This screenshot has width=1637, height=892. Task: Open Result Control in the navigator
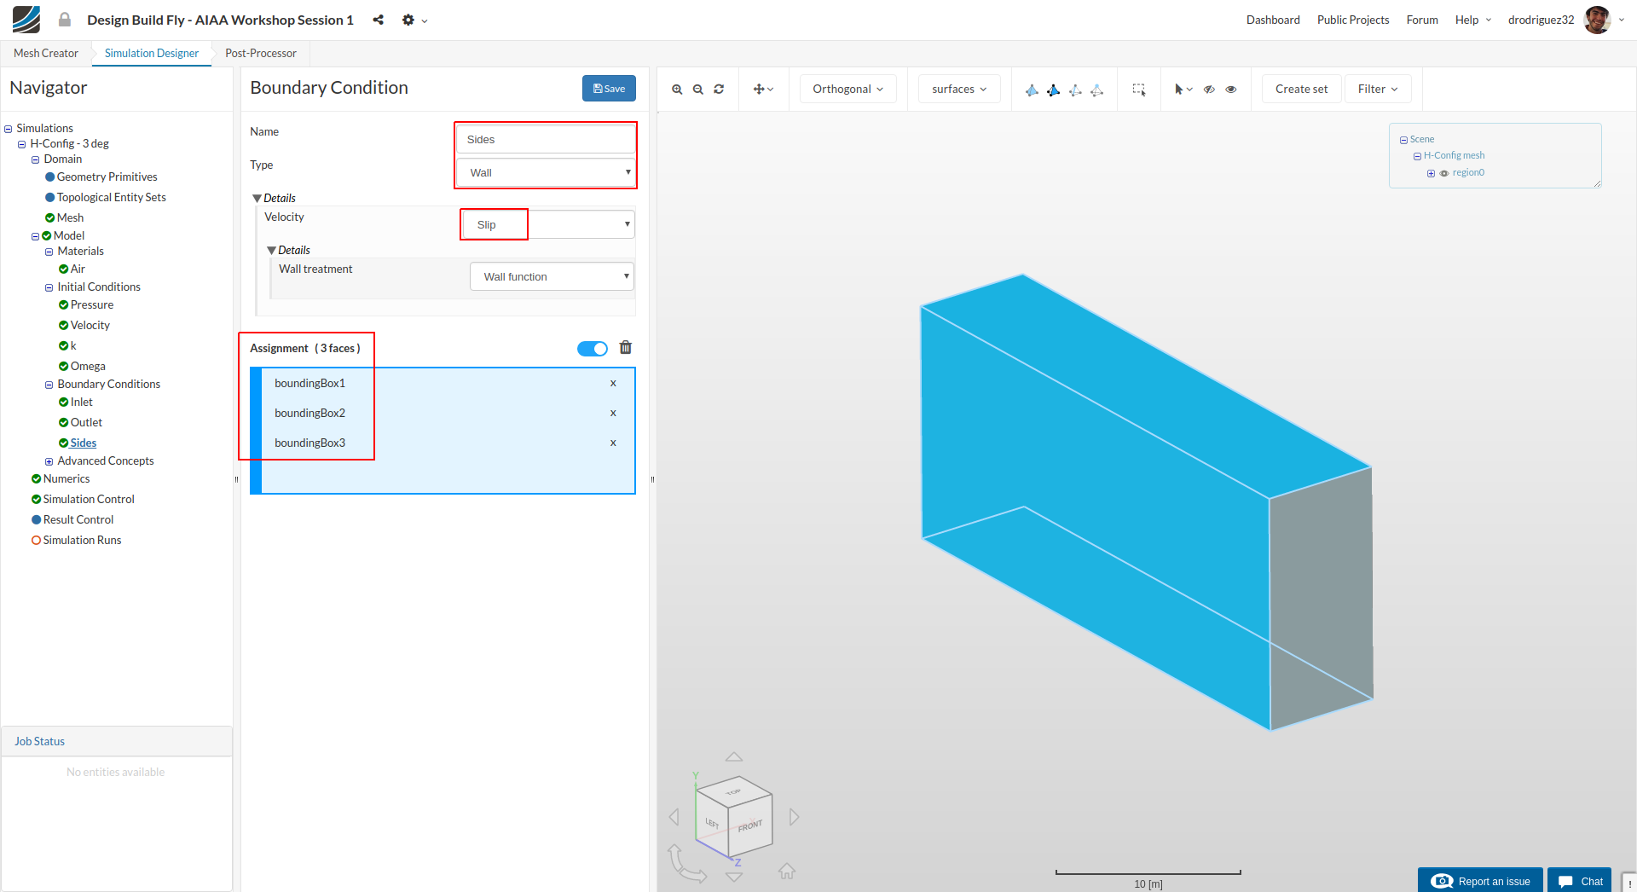[x=78, y=519]
